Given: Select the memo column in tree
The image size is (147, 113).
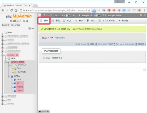Looking at the screenshot, I should coord(20,87).
